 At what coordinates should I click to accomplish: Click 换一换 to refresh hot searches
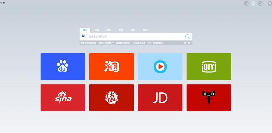[x=187, y=43]
